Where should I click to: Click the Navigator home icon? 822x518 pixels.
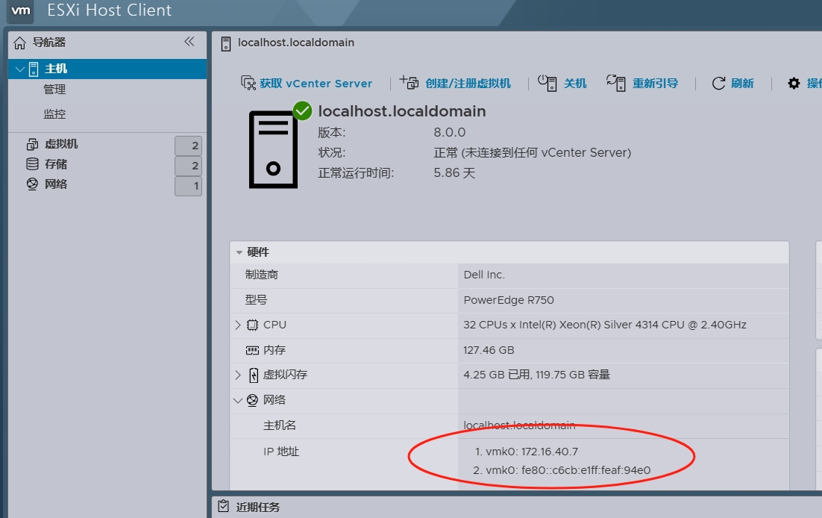click(x=19, y=43)
